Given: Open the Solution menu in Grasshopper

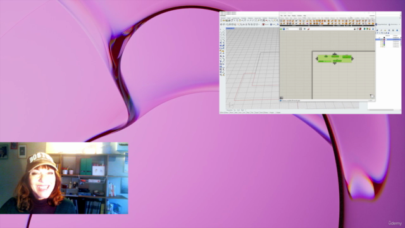Looking at the screenshot, I should 299,15.
